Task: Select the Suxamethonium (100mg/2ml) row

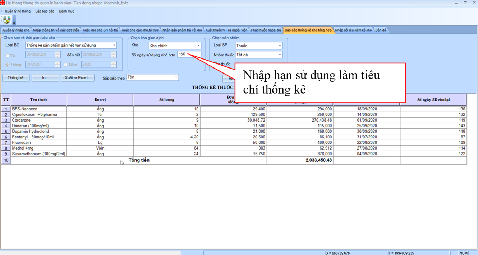Action: [234, 154]
